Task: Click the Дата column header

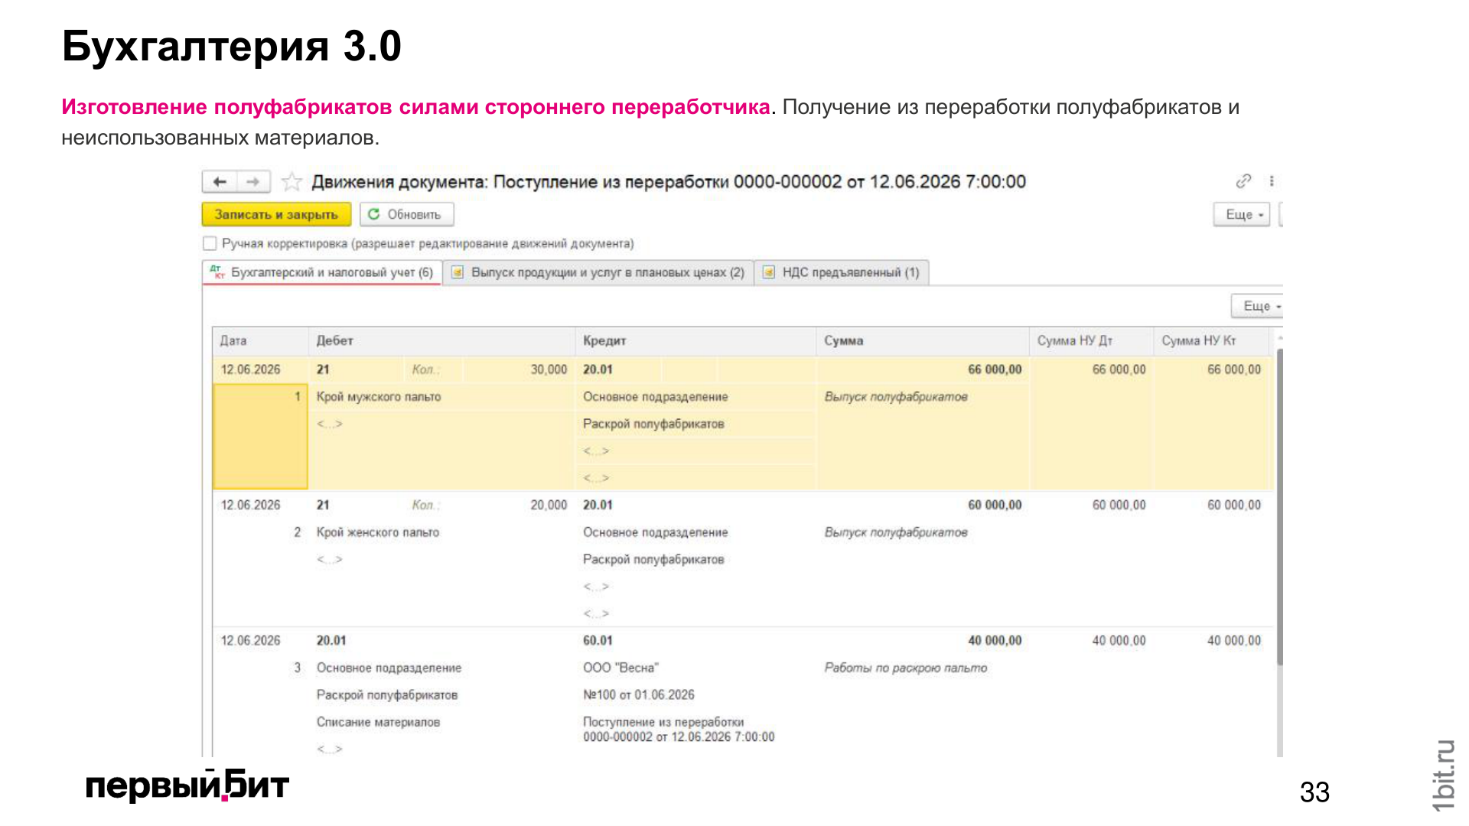Action: 260,341
